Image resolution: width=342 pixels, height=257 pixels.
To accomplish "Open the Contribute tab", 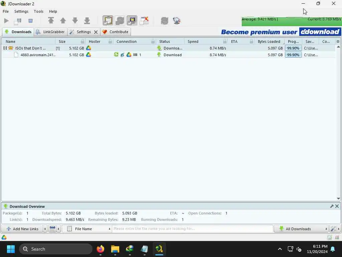I will 116,32.
